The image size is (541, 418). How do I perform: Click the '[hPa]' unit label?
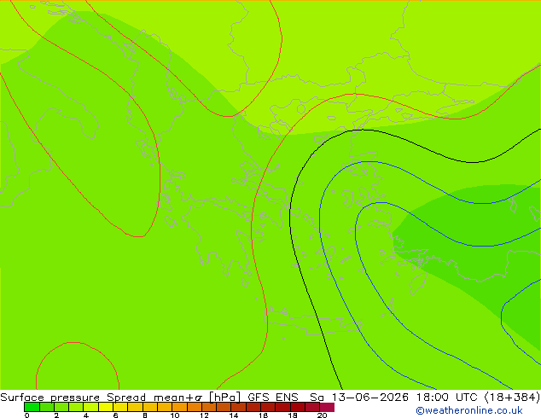pyautogui.click(x=224, y=398)
